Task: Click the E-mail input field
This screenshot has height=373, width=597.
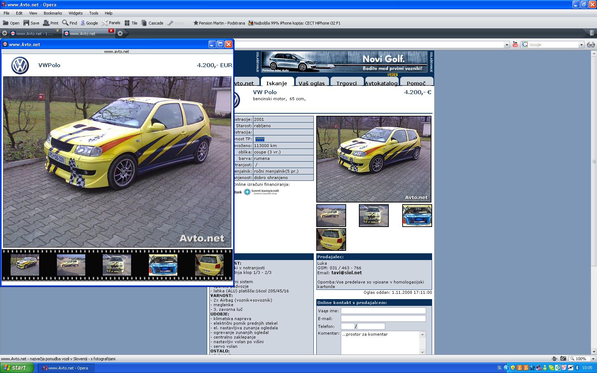Action: [x=383, y=319]
